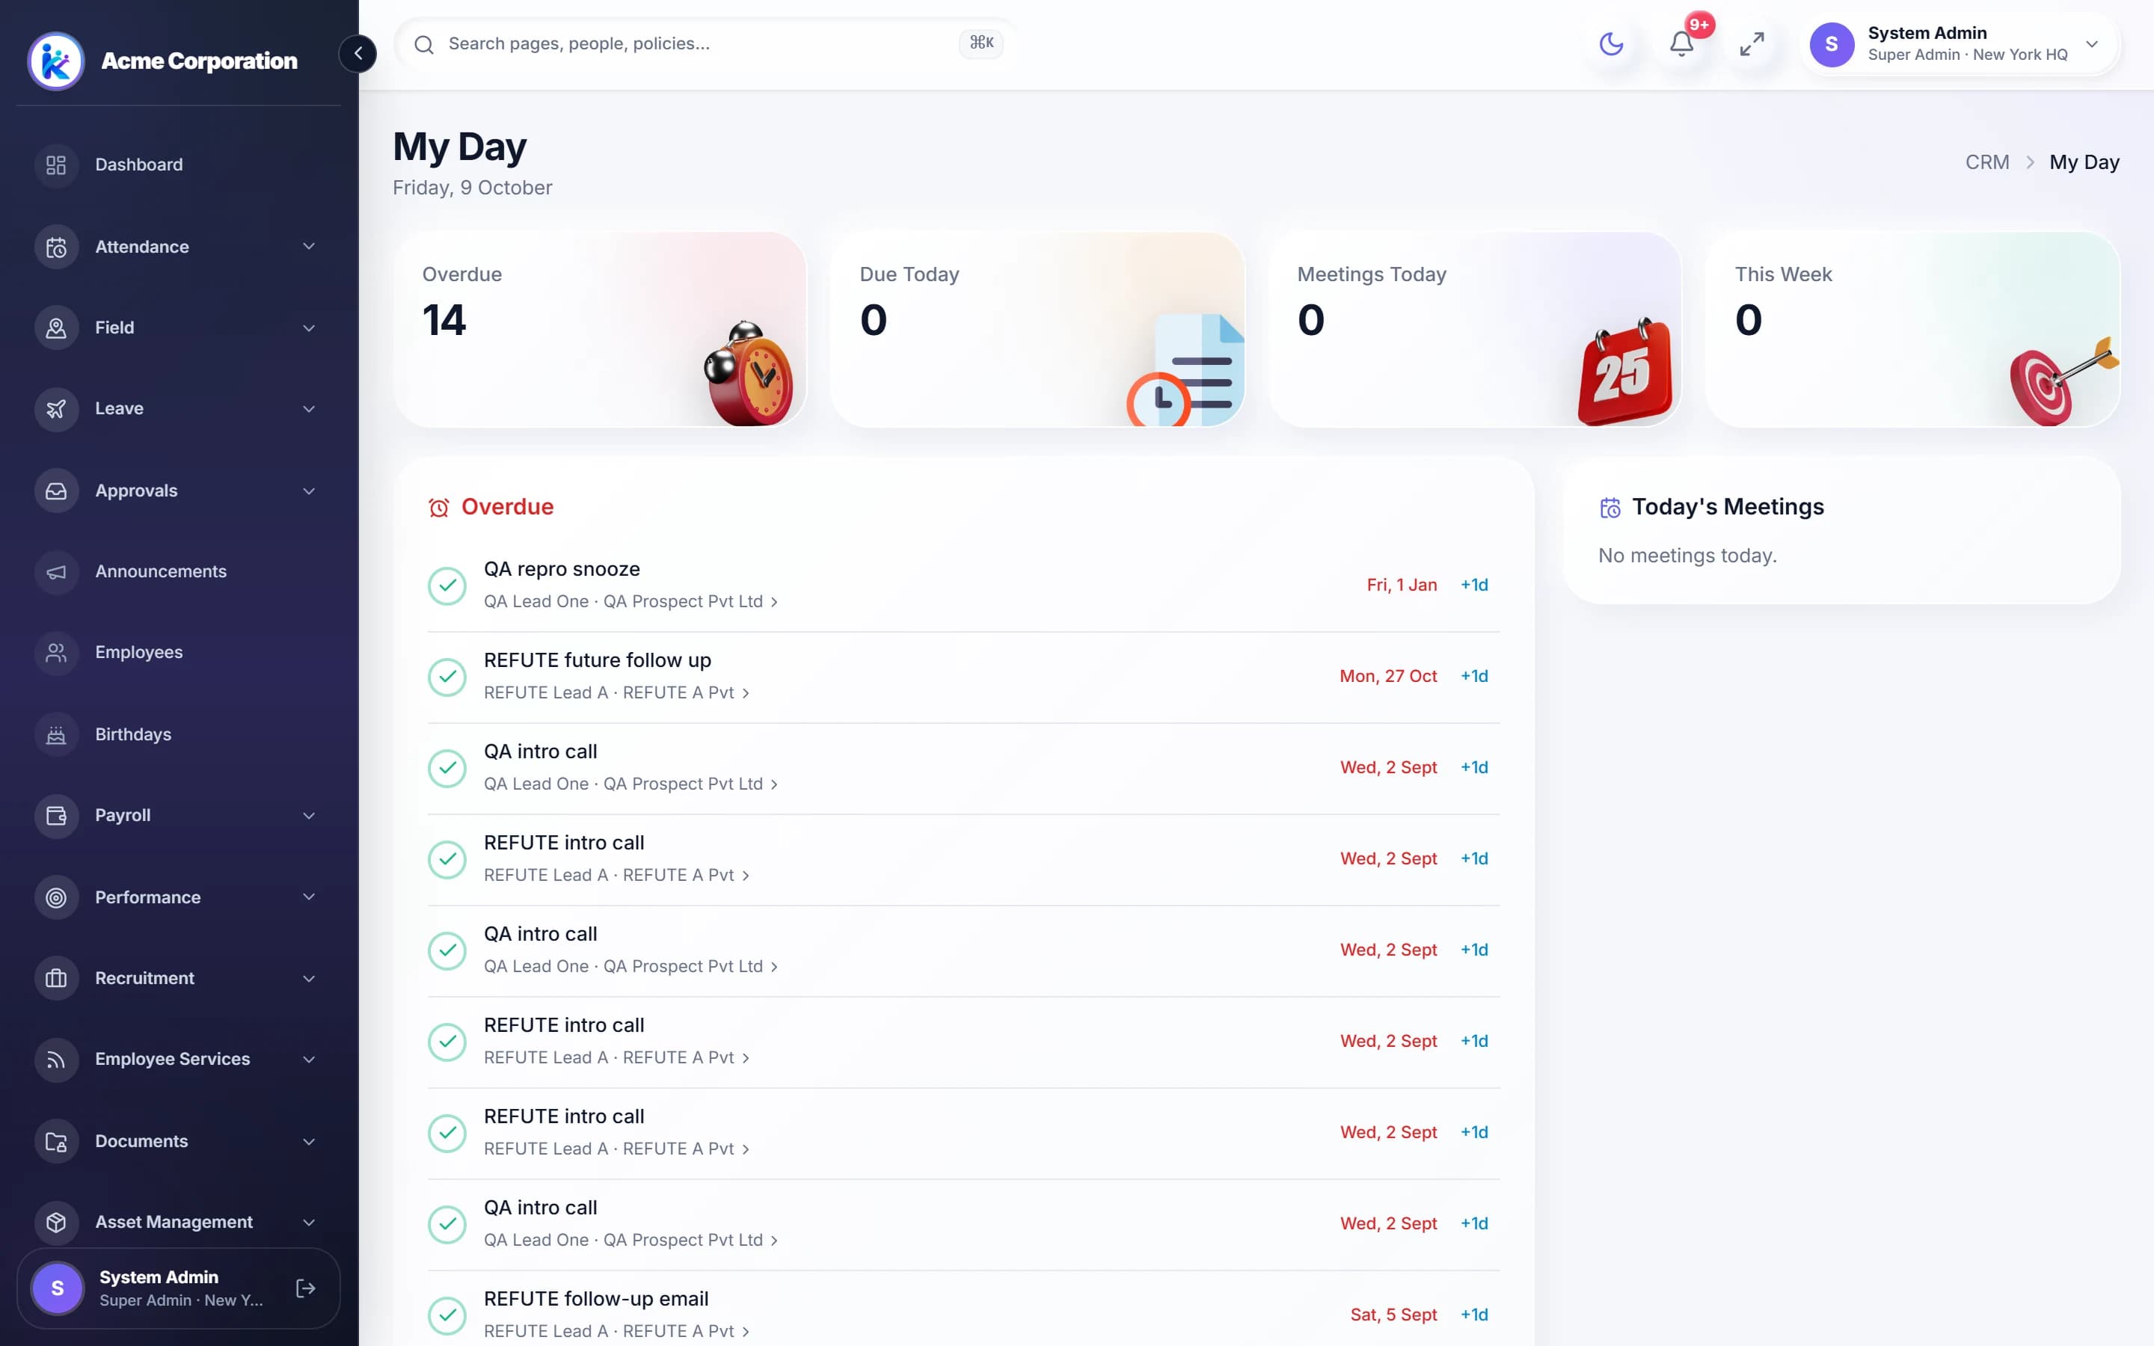Open notifications bell

[1681, 43]
